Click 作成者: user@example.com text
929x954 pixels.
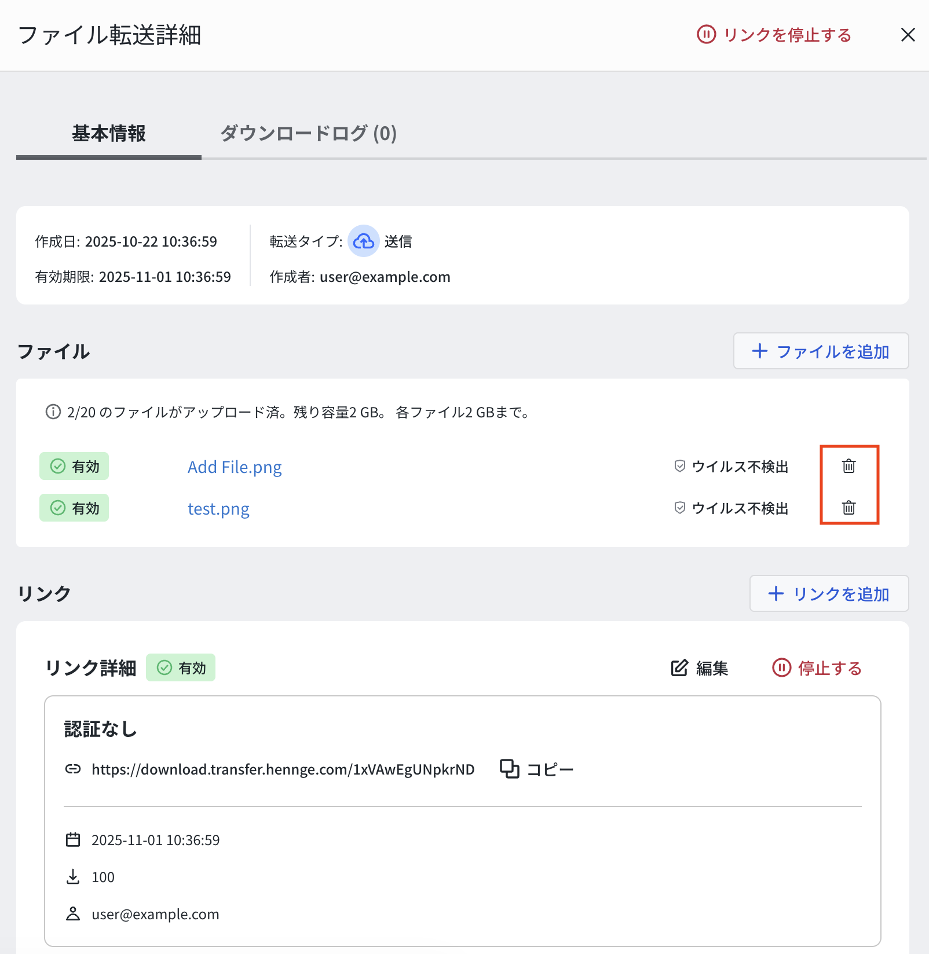(x=360, y=277)
